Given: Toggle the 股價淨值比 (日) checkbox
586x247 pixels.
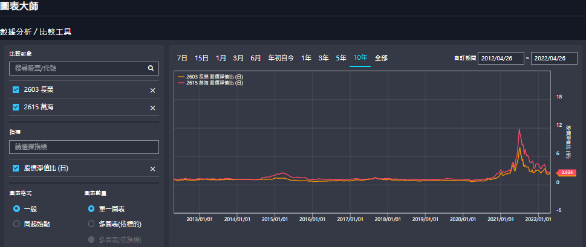Looking at the screenshot, I should pos(16,168).
